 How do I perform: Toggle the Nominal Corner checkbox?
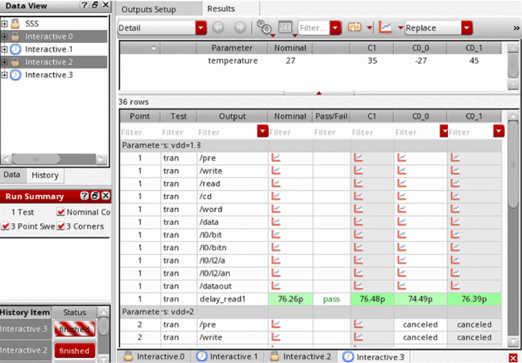tap(61, 212)
